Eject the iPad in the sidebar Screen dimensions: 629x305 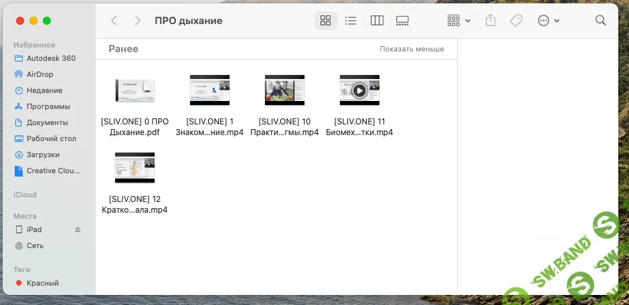point(78,229)
